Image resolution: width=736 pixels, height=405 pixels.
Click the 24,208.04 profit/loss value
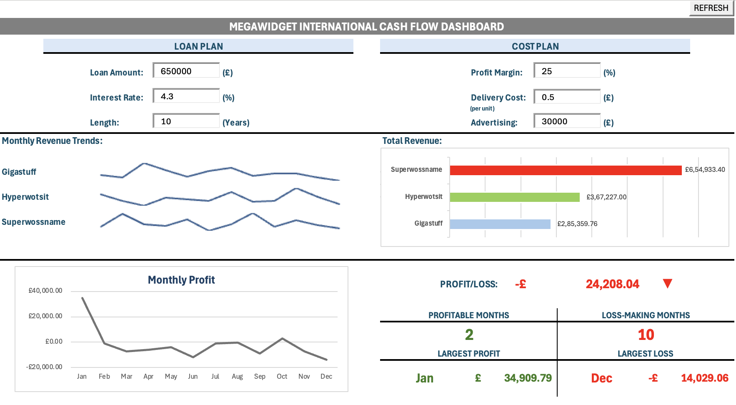click(x=612, y=284)
